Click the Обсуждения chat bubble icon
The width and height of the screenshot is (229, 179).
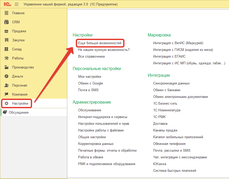pos(5,112)
